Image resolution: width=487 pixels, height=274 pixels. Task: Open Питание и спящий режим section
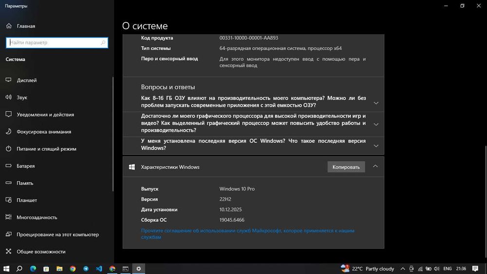(57, 149)
